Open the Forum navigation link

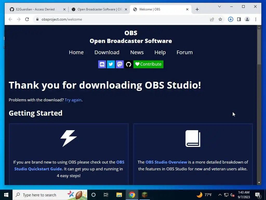point(185,52)
